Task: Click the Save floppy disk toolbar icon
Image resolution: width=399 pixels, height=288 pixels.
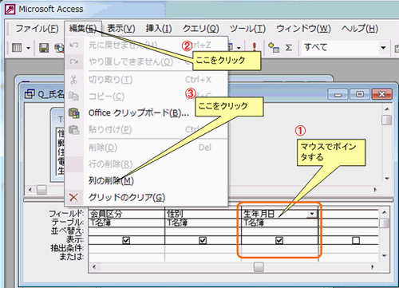Action: [x=44, y=48]
